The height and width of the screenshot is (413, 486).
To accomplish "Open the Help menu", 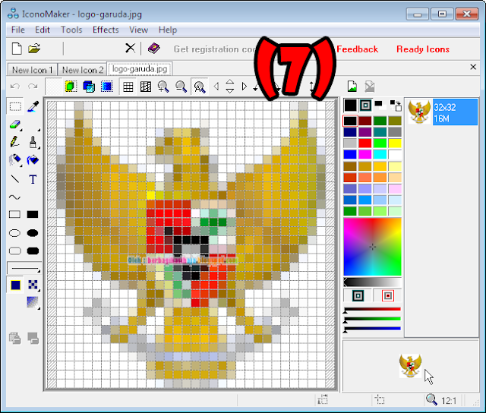I will 168,30.
